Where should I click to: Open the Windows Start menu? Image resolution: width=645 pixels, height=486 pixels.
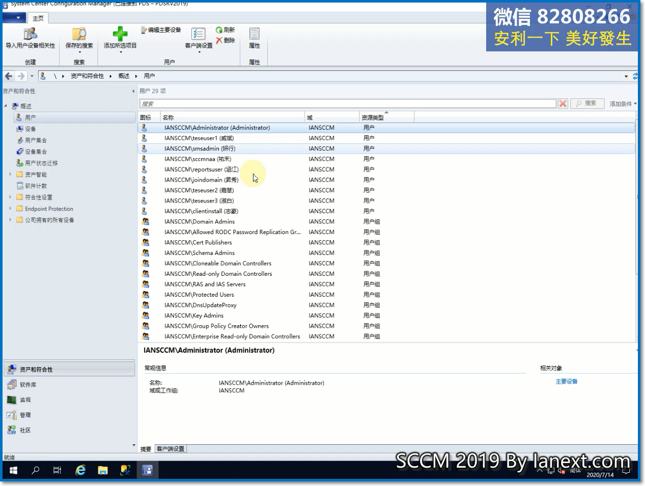point(13,470)
